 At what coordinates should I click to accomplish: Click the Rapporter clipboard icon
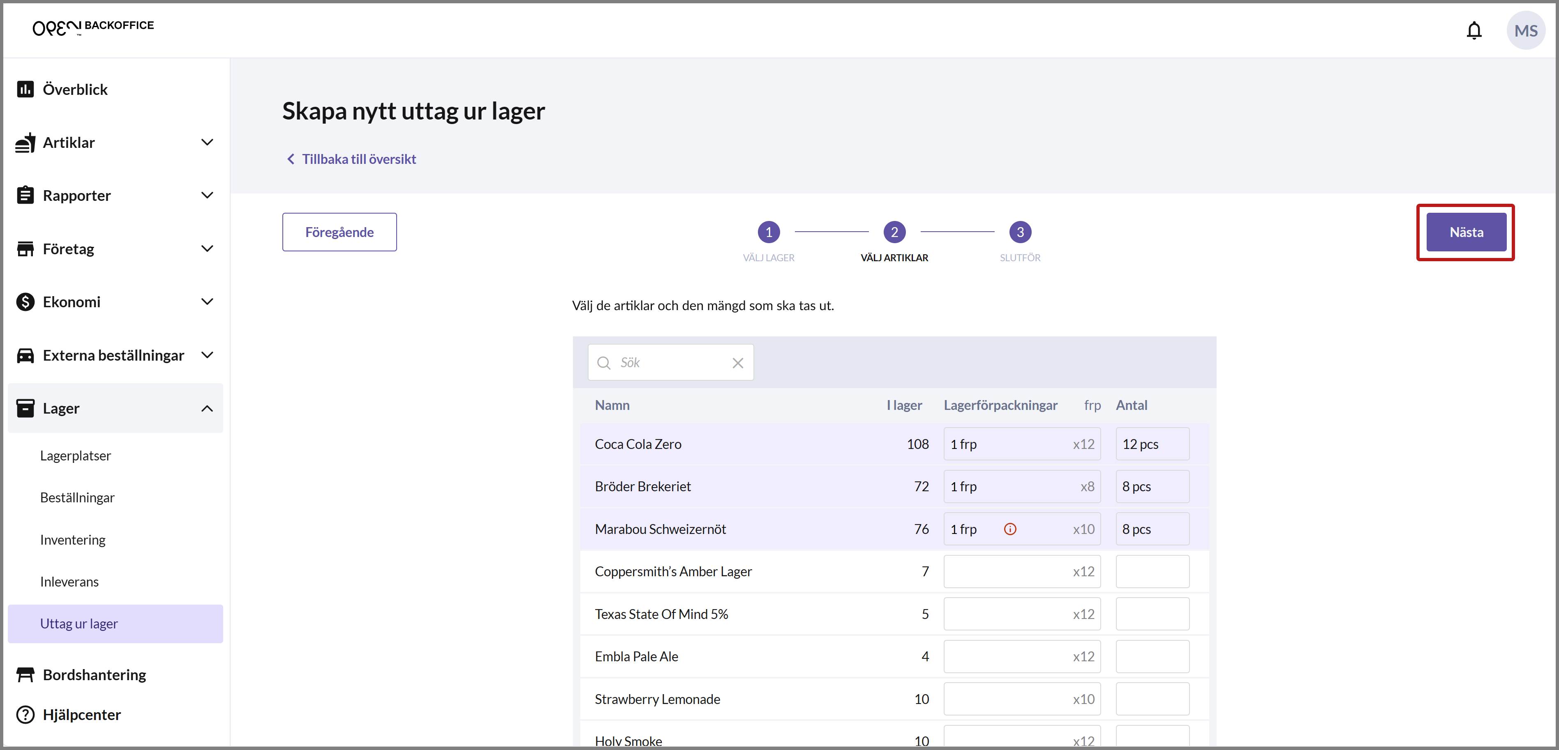(x=25, y=196)
